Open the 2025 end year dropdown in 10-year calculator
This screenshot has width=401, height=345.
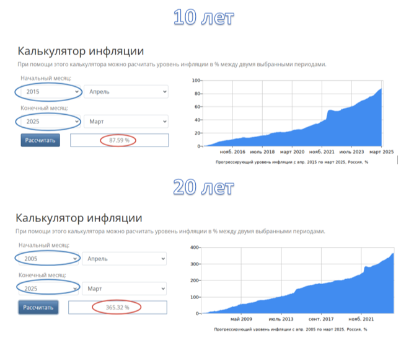coord(51,122)
